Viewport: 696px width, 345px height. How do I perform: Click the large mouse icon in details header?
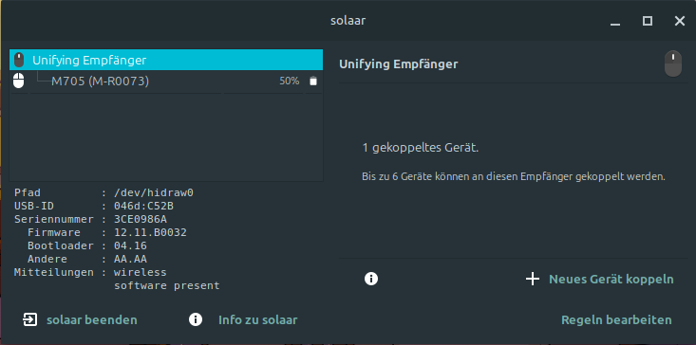click(673, 64)
